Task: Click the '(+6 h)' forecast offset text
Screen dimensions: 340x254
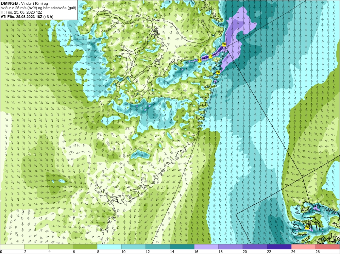Action: (48, 16)
